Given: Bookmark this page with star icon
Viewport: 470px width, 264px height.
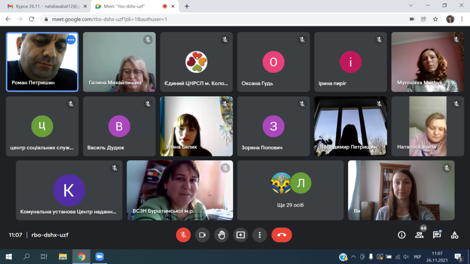Looking at the screenshot, I should tap(436, 19).
